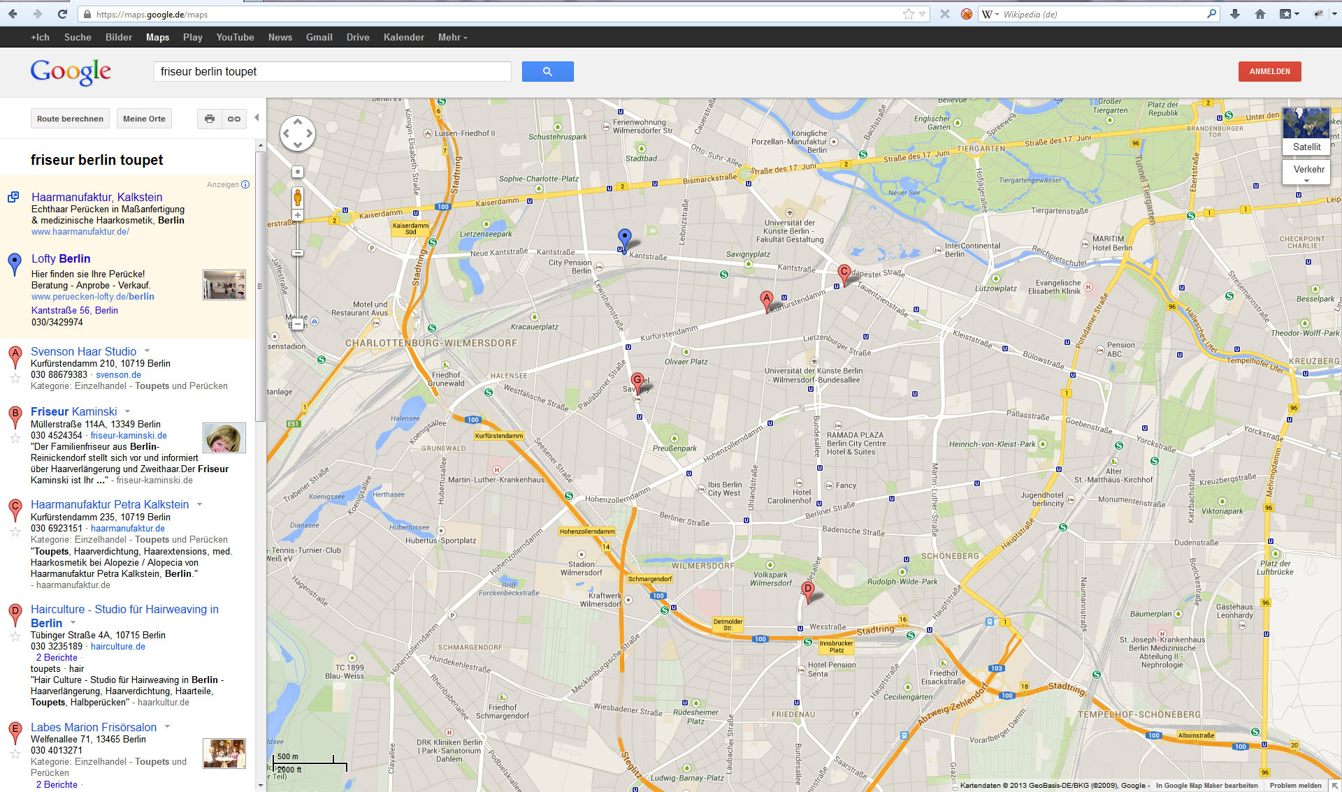Click the Route berechnen button
Image resolution: width=1342 pixels, height=792 pixels.
pyautogui.click(x=70, y=119)
